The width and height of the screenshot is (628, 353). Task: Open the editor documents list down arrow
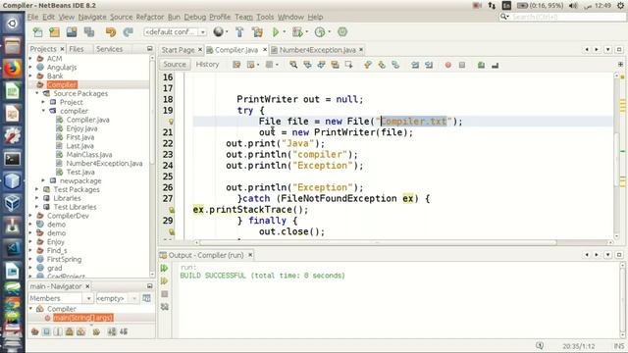coord(608,49)
